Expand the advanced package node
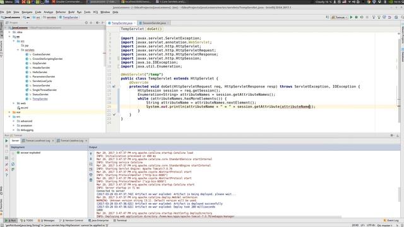404x227 pixels. click(14, 121)
